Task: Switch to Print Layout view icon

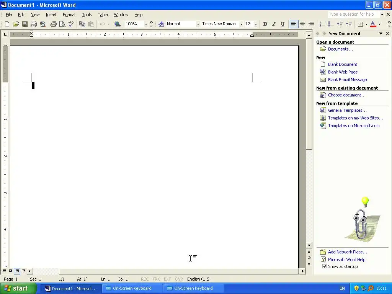Action: click(17, 271)
